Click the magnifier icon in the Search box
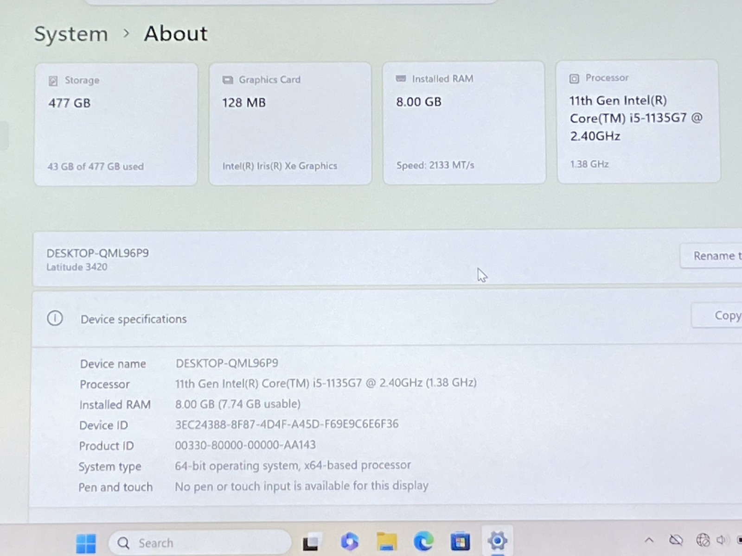 pyautogui.click(x=123, y=543)
